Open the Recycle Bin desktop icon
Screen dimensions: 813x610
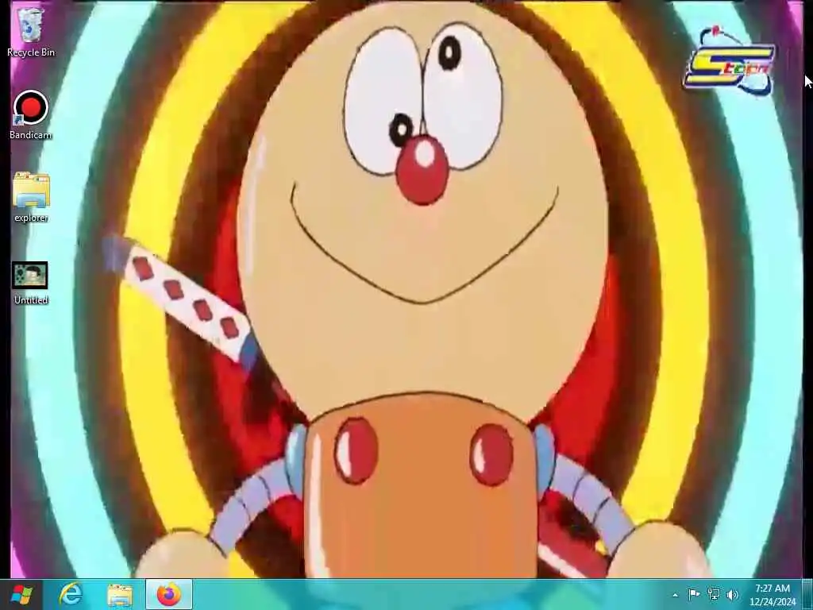tap(31, 31)
